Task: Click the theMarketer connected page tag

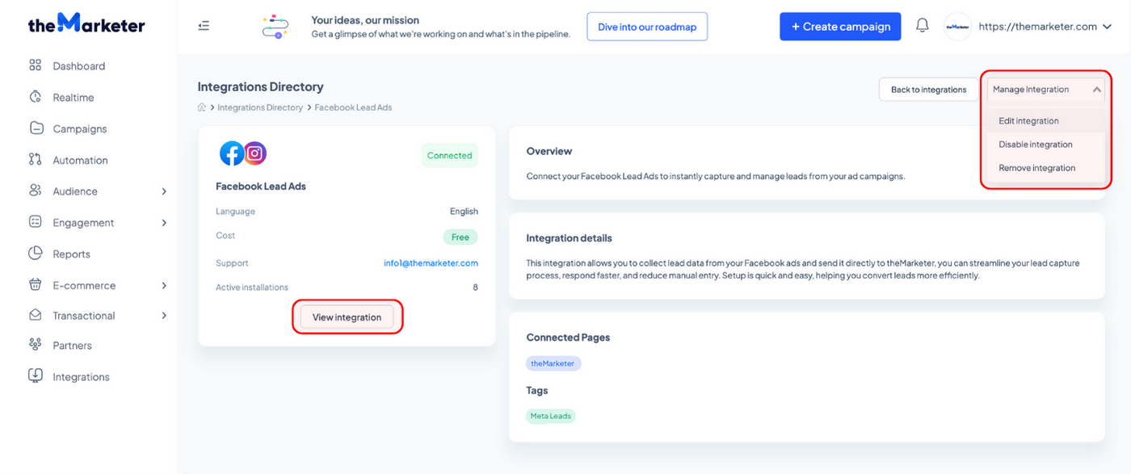Action: click(553, 363)
